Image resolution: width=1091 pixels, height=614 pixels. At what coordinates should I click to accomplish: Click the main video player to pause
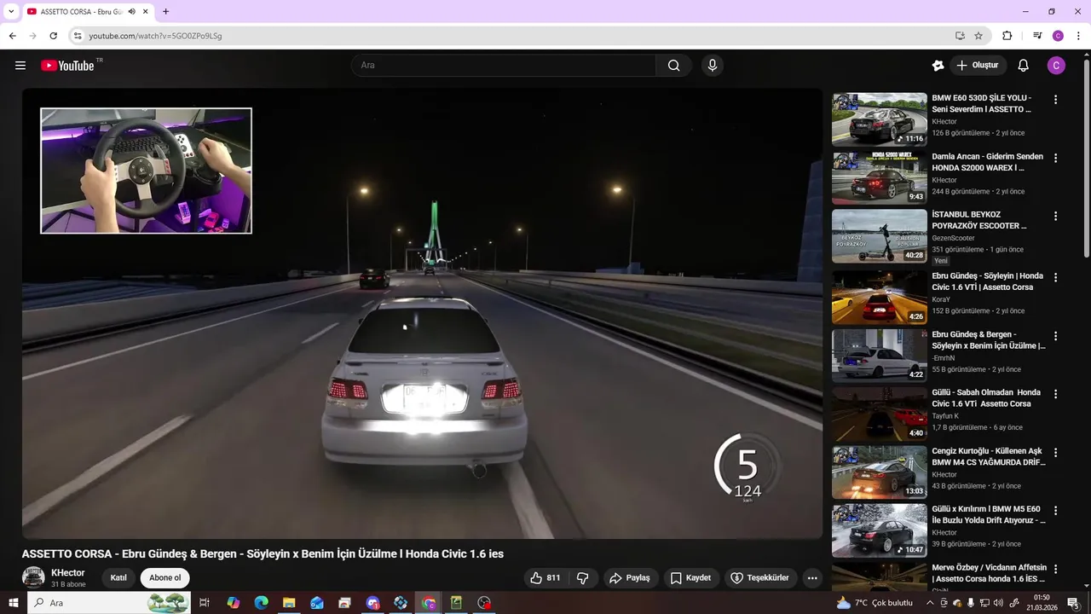click(x=422, y=314)
